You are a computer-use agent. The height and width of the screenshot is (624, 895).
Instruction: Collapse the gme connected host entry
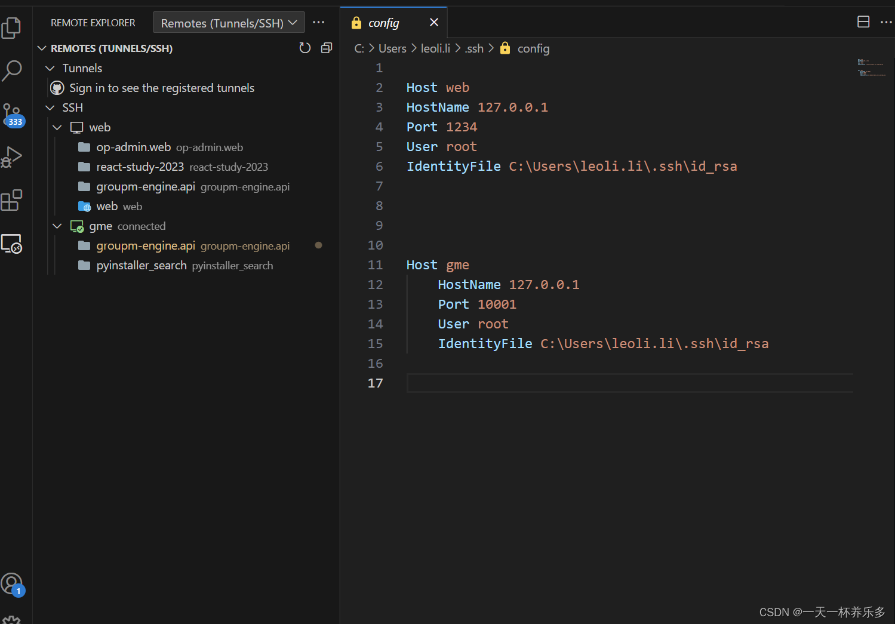57,226
